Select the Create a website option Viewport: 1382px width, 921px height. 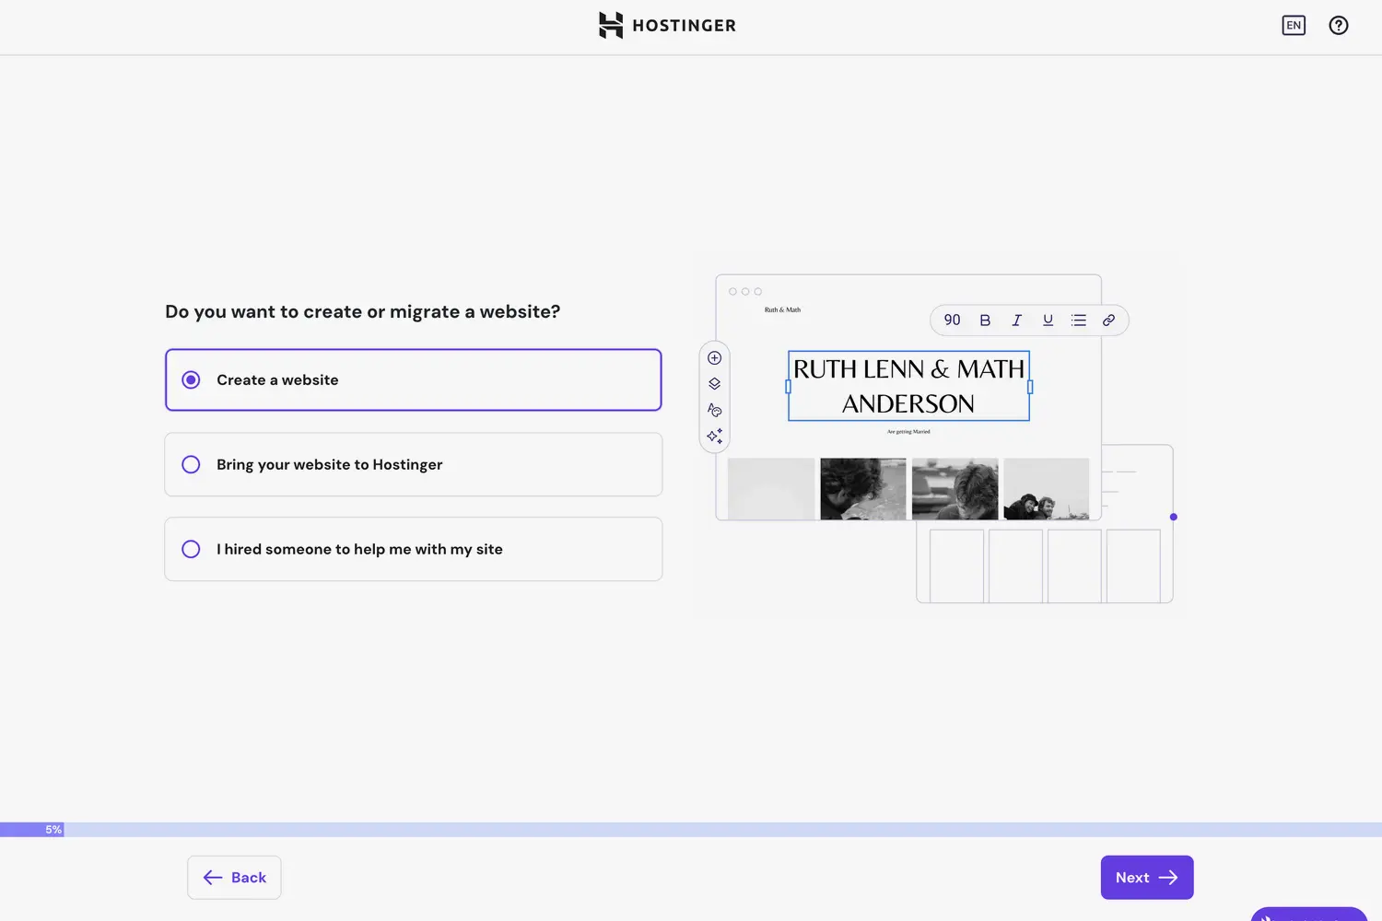(x=413, y=379)
